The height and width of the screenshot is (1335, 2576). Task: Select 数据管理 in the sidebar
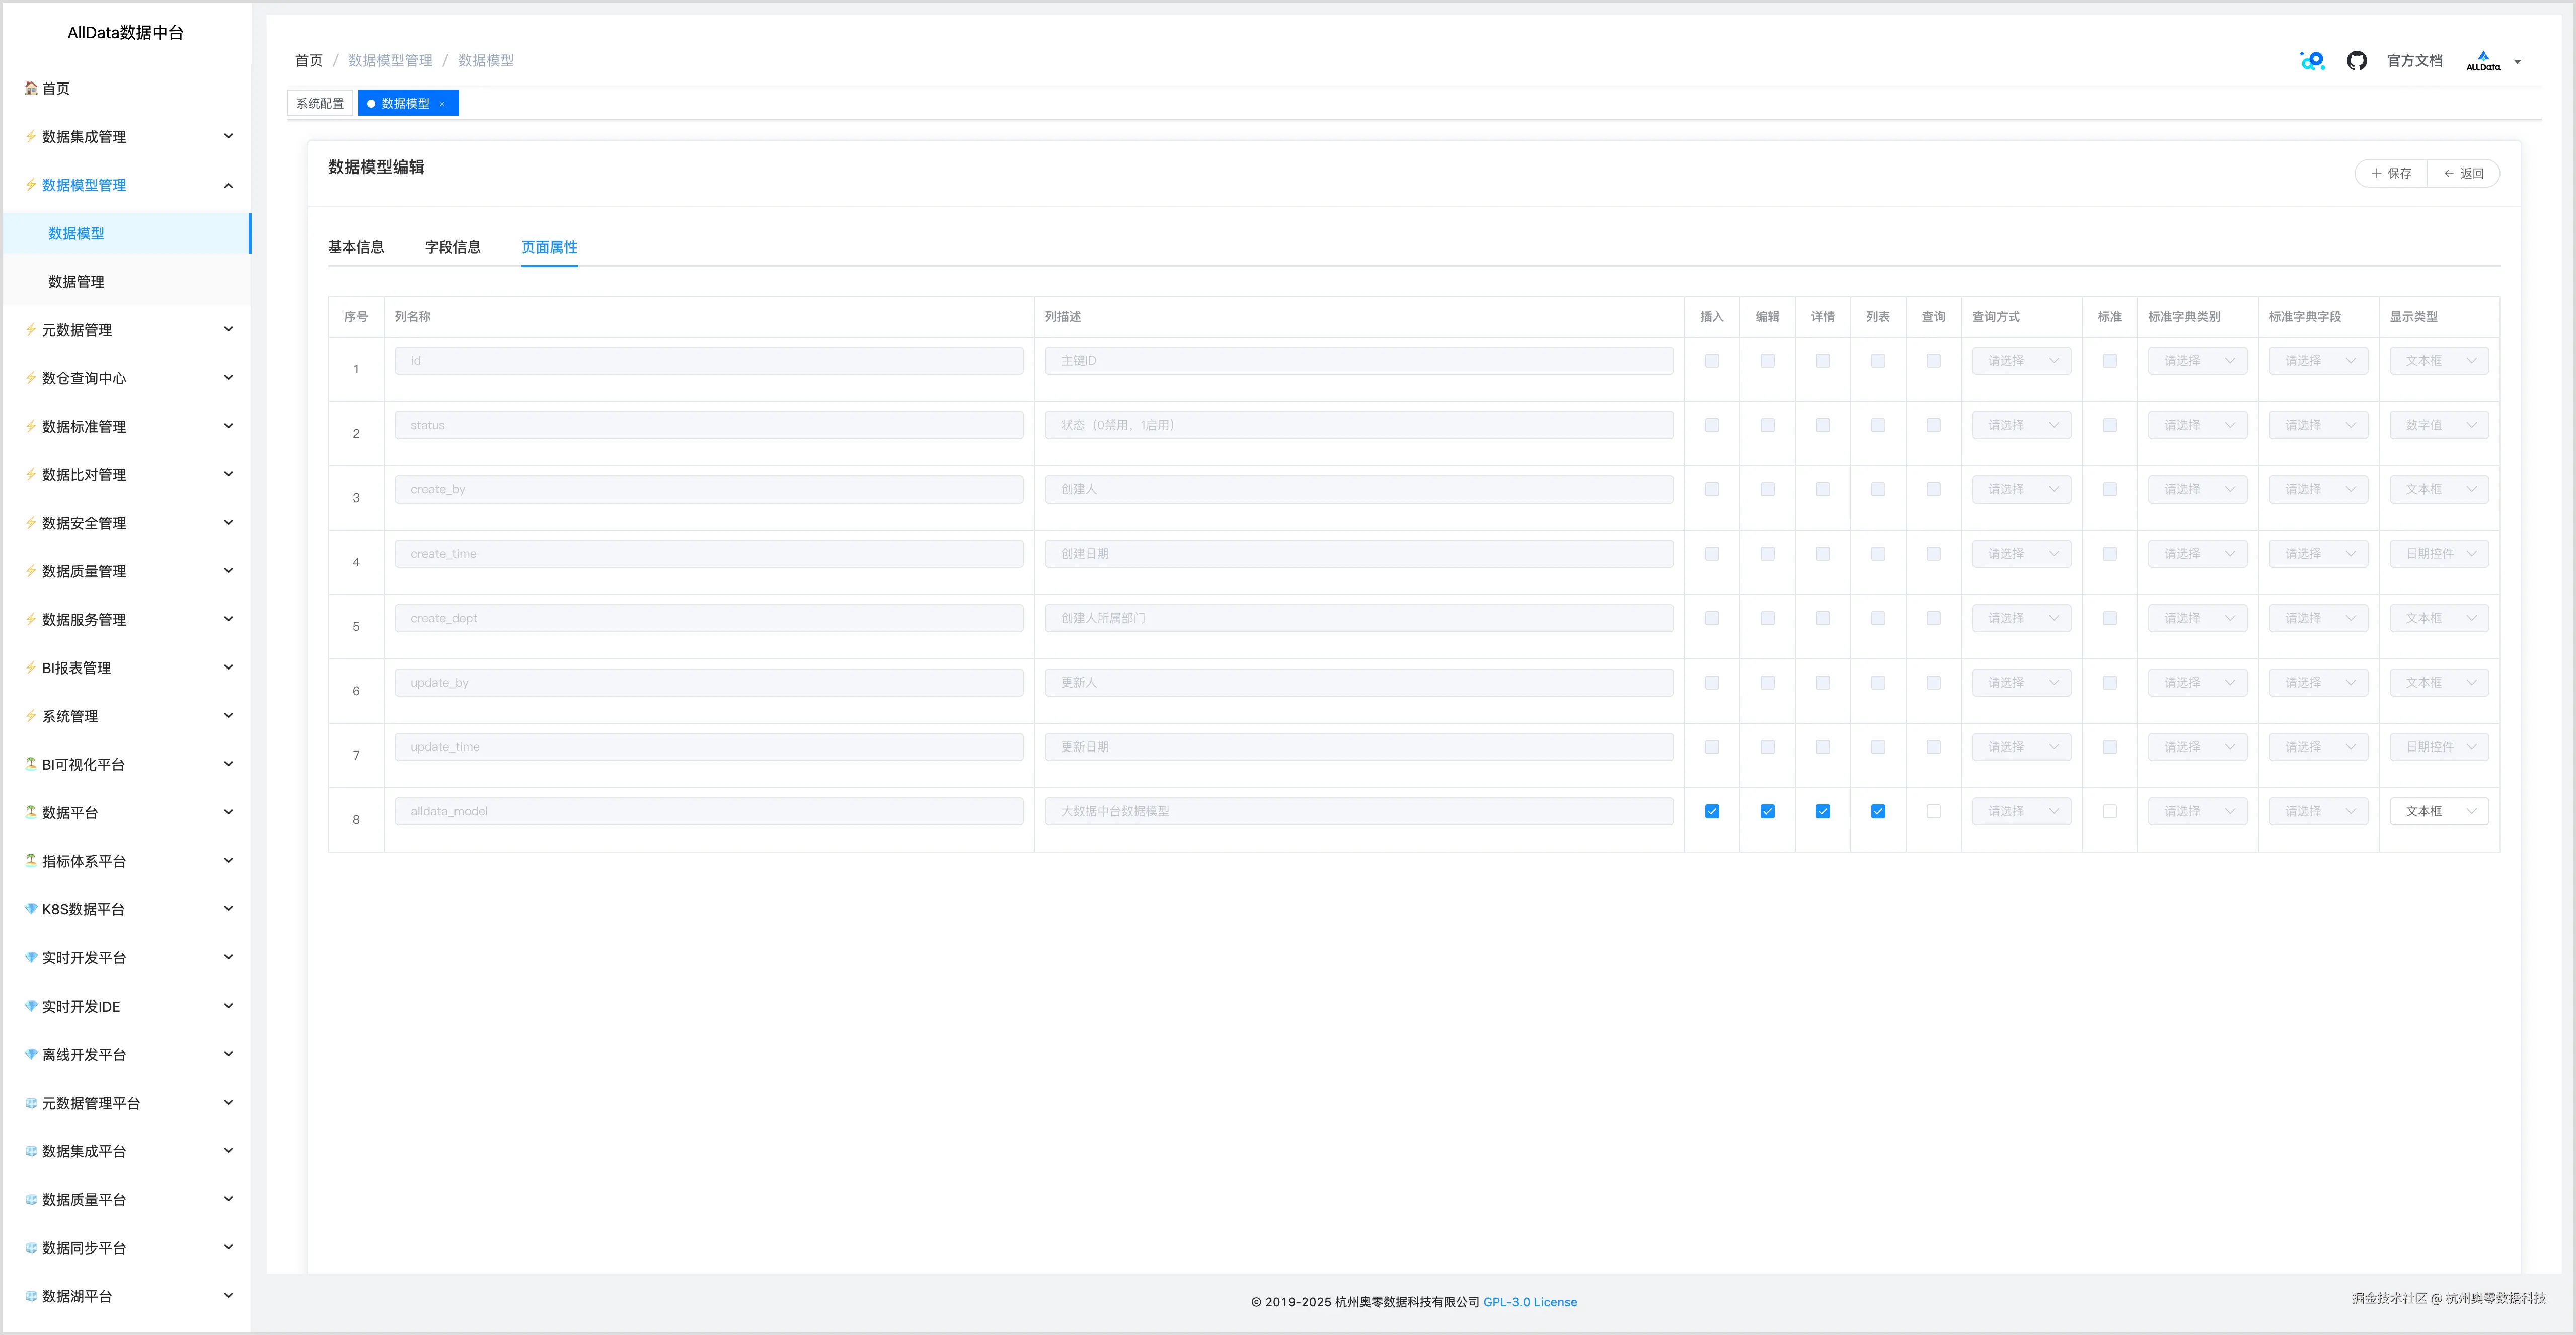pos(76,282)
